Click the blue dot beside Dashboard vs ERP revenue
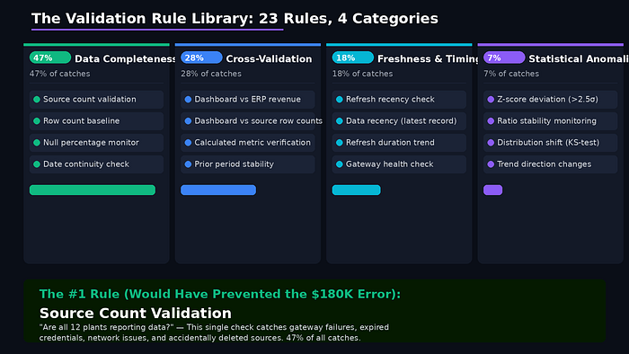The height and width of the screenshot is (354, 629). click(x=188, y=100)
